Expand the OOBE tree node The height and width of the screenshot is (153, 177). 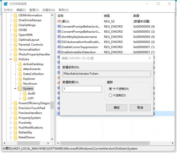point(11,30)
